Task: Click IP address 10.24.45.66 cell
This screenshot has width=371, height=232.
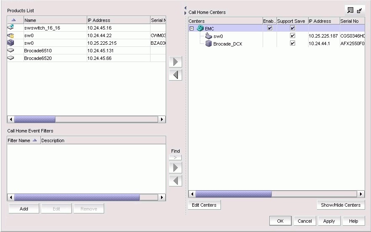Action: (x=118, y=58)
